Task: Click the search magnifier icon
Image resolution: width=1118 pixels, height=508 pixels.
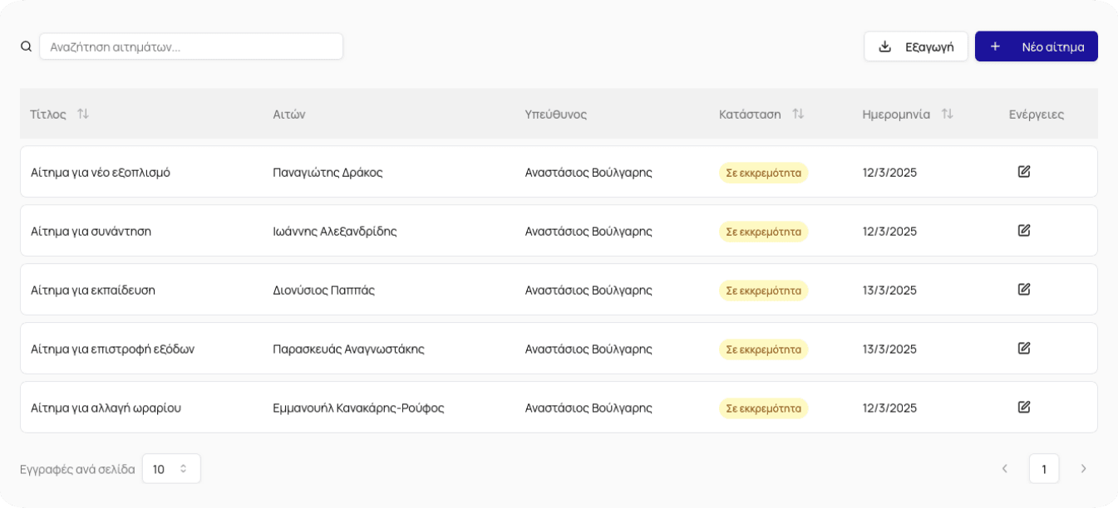Action: coord(27,46)
